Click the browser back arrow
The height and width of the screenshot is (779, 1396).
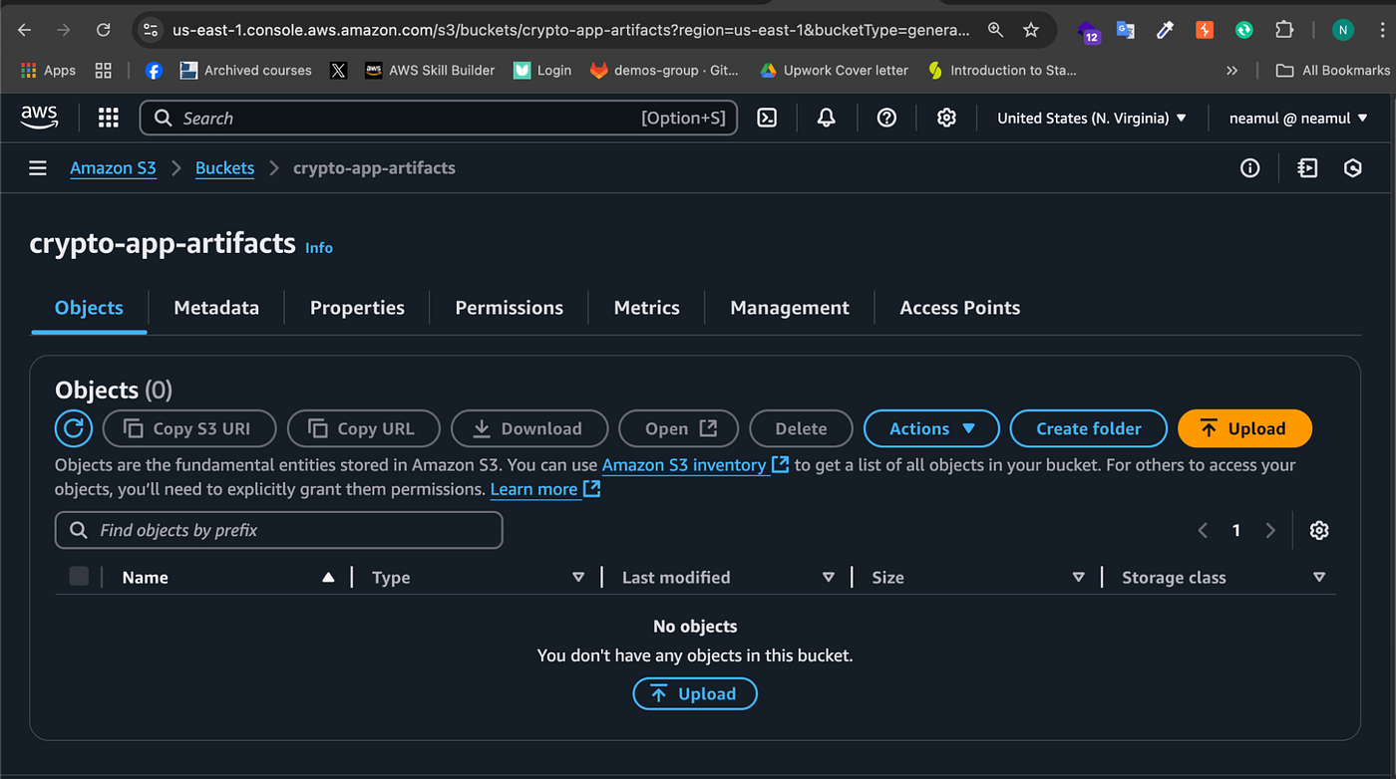25,30
